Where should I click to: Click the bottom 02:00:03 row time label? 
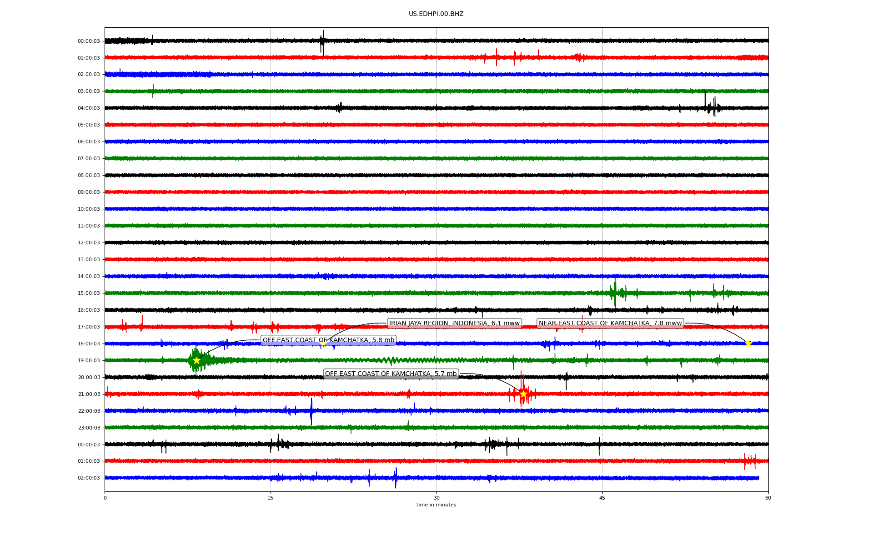point(89,478)
